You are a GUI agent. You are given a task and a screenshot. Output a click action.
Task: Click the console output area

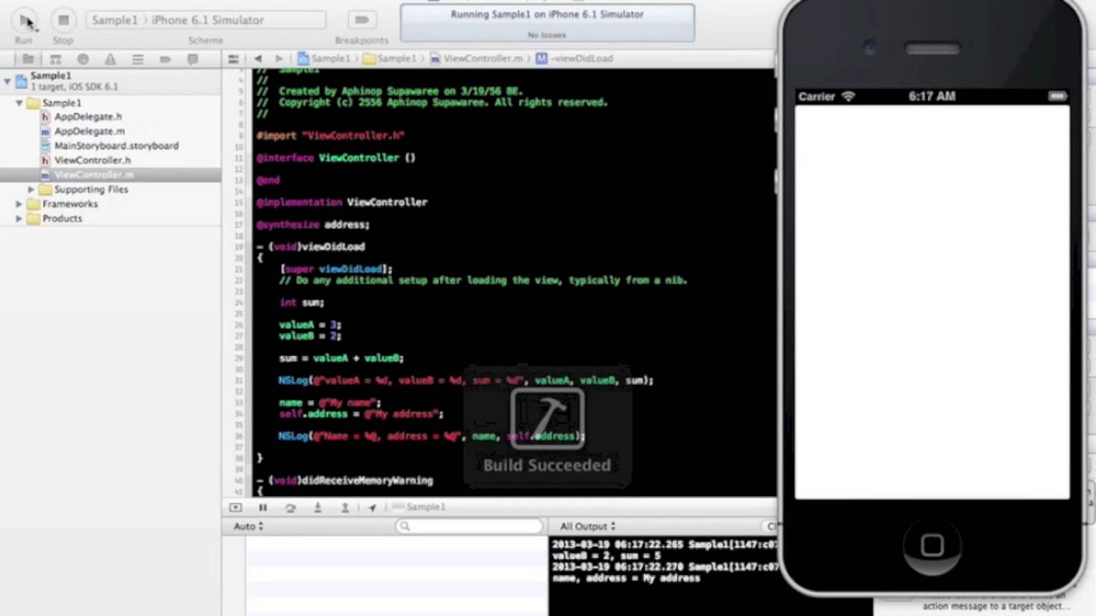pyautogui.click(x=664, y=576)
